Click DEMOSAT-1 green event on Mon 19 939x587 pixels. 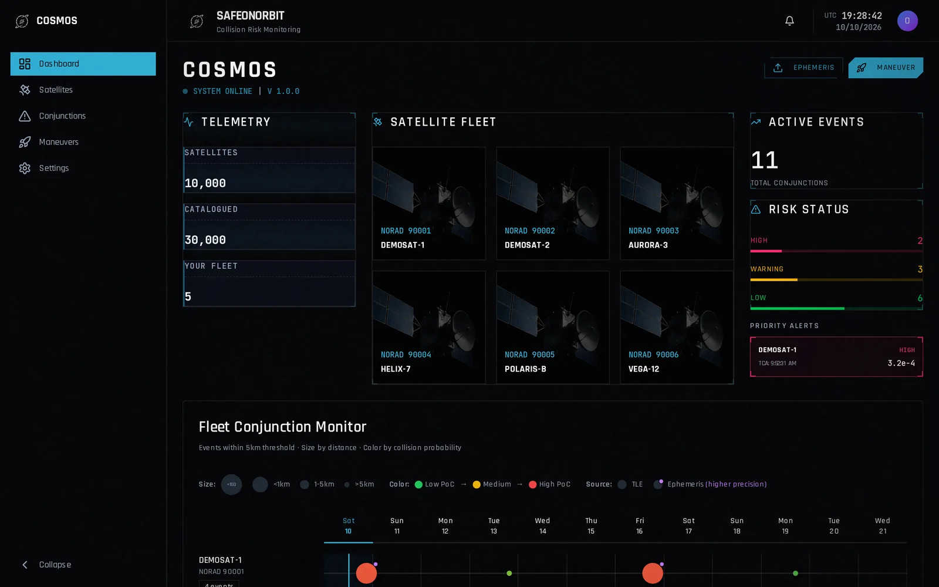click(x=795, y=573)
